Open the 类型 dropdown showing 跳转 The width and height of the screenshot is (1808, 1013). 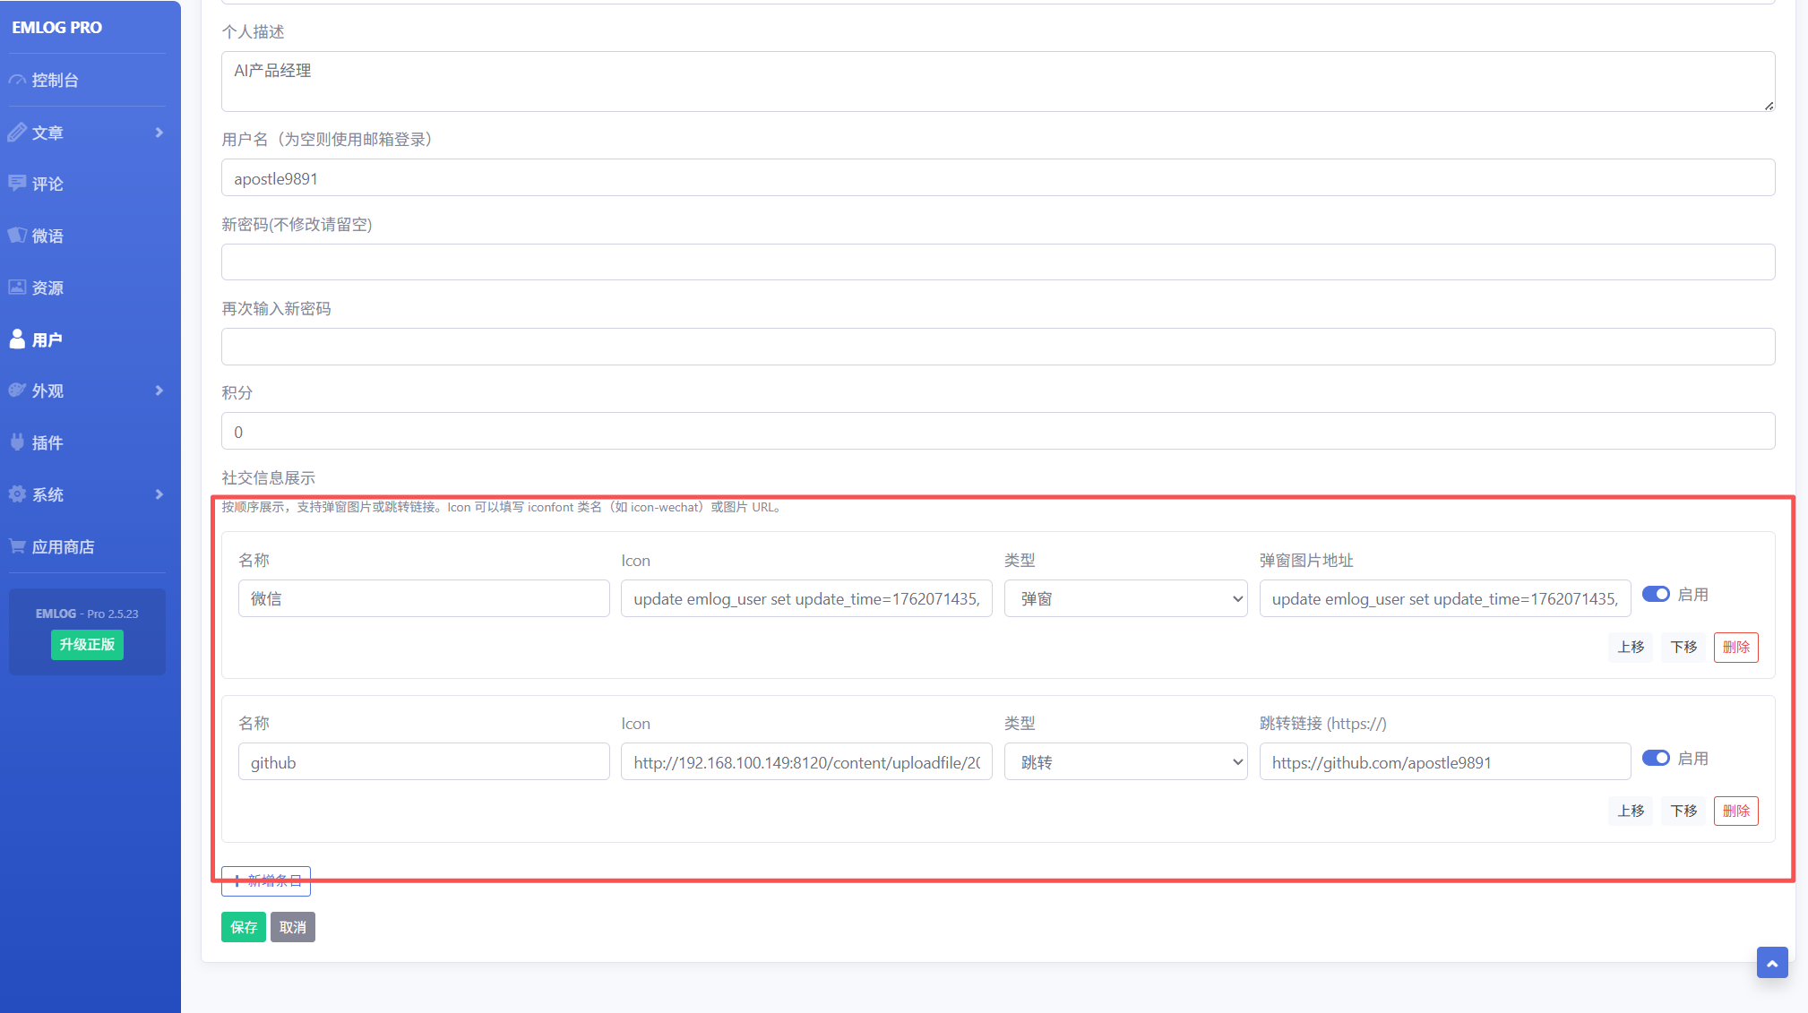pyautogui.click(x=1125, y=763)
